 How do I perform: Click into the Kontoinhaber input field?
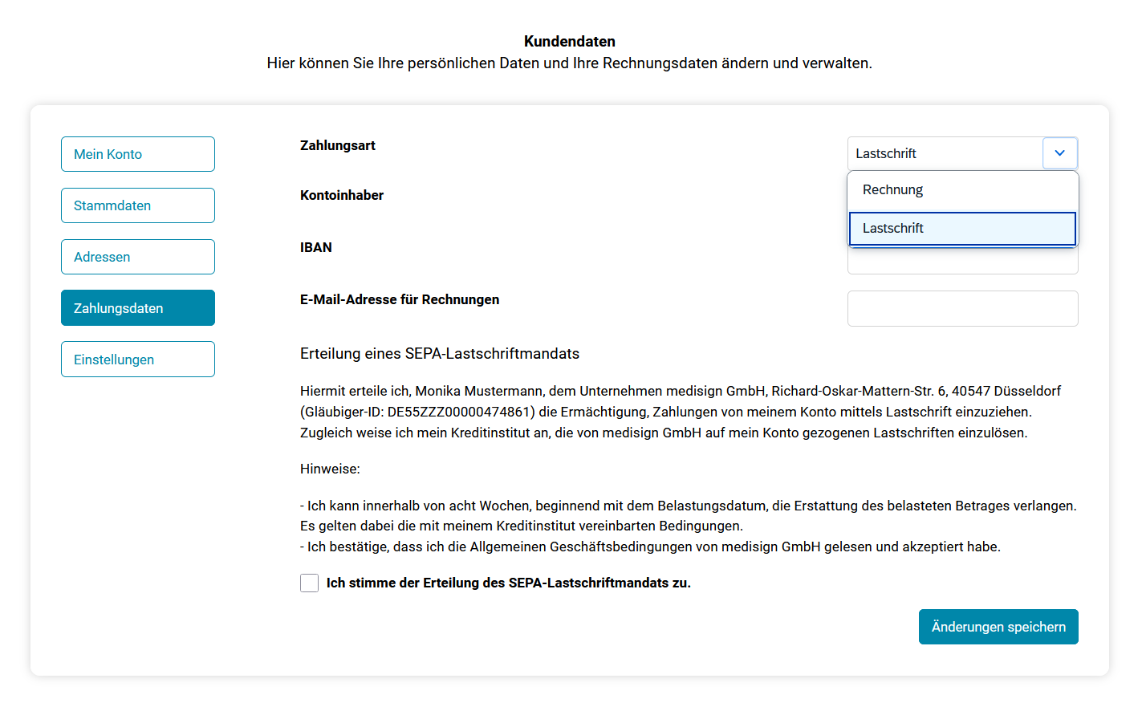(x=962, y=195)
